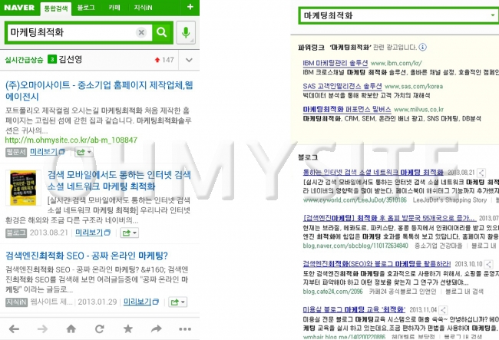The image size is (499, 340).
Task: Open share dropdown for 웹문서 result
Action: point(84,153)
